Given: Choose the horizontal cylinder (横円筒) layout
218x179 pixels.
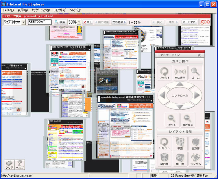Looking at the screenshot, I should (x=180, y=159).
